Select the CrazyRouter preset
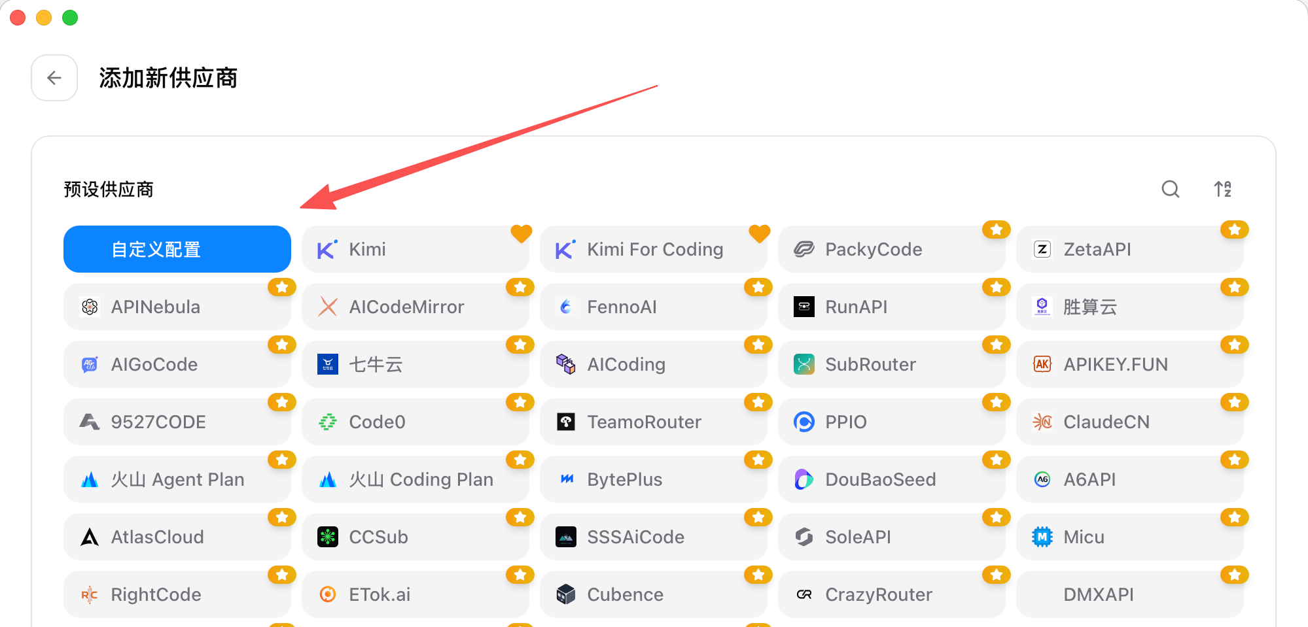Viewport: 1308px width, 627px height. click(892, 594)
